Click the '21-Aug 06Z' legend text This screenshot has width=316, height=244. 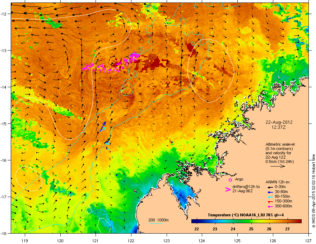[242, 191]
